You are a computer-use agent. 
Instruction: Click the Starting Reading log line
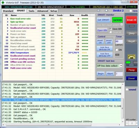62,122
